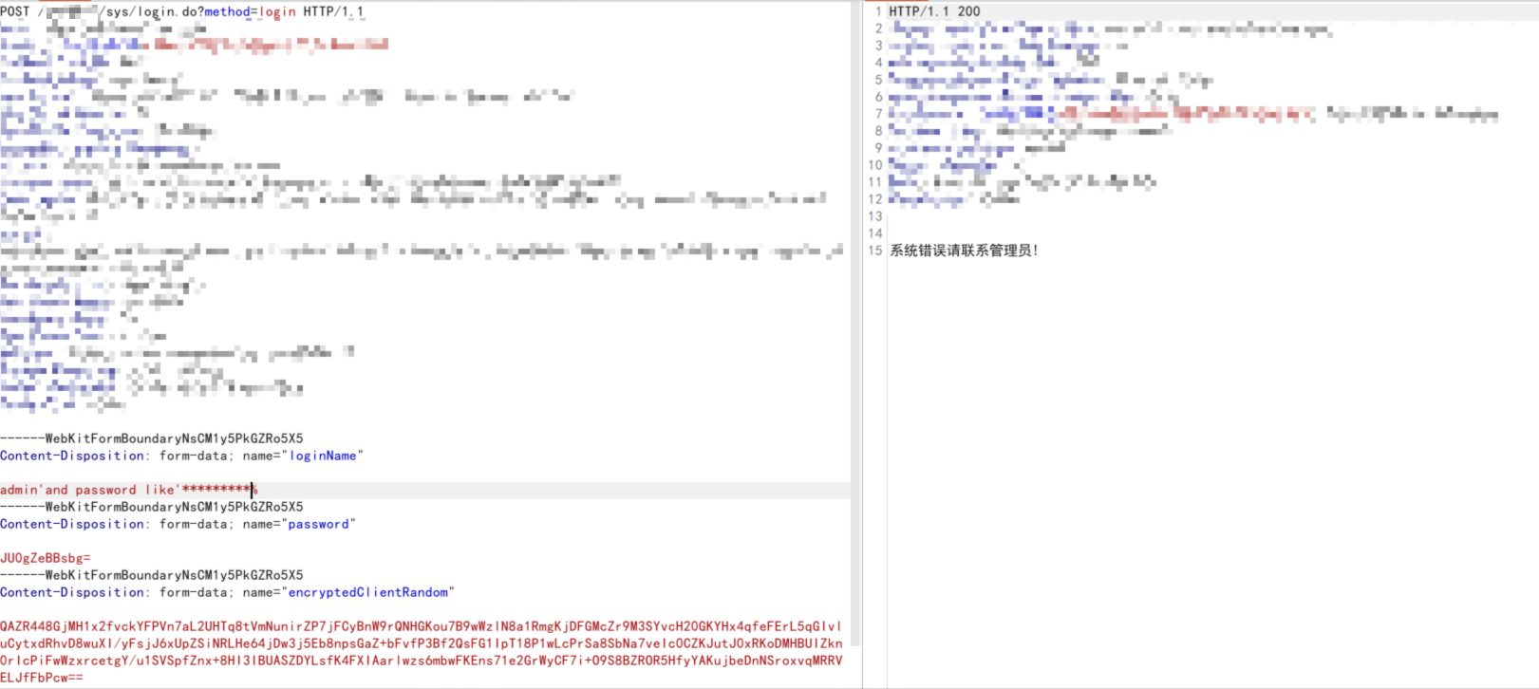Click the WebKitFormBoundary line above the loginName disposition
This screenshot has height=689, width=1539.
[152, 438]
